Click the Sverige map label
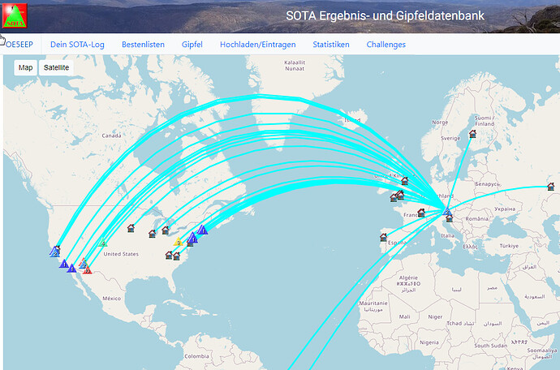 point(450,138)
